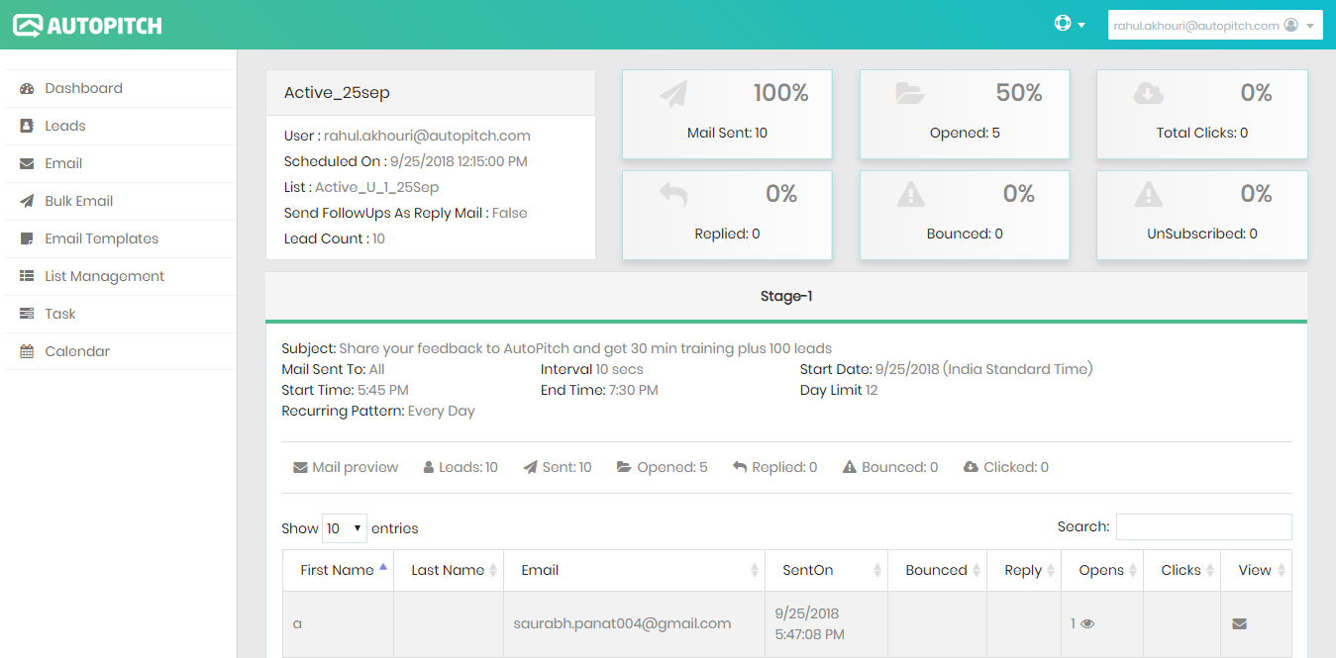Click the Bulk Email paper-plane icon
Screen dimensions: 1336x658
point(27,201)
